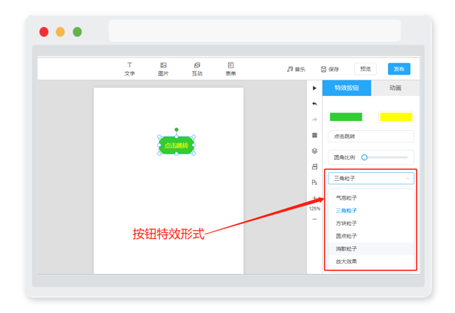Click the green maximize window dot
This screenshot has height=313, width=455.
click(77, 31)
